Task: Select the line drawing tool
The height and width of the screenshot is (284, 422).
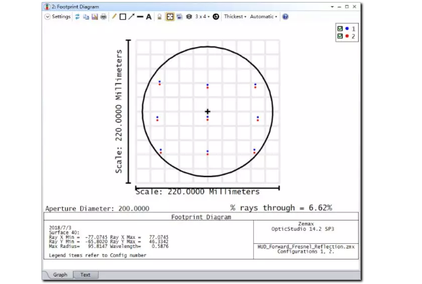Action: point(140,17)
